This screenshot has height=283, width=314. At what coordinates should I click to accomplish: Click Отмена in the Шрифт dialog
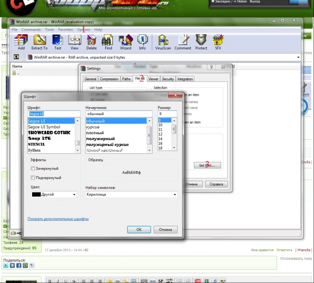pos(165,230)
